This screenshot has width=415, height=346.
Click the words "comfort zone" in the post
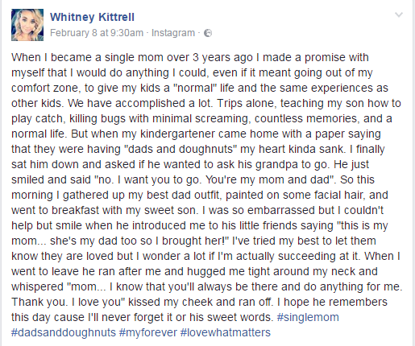point(44,88)
